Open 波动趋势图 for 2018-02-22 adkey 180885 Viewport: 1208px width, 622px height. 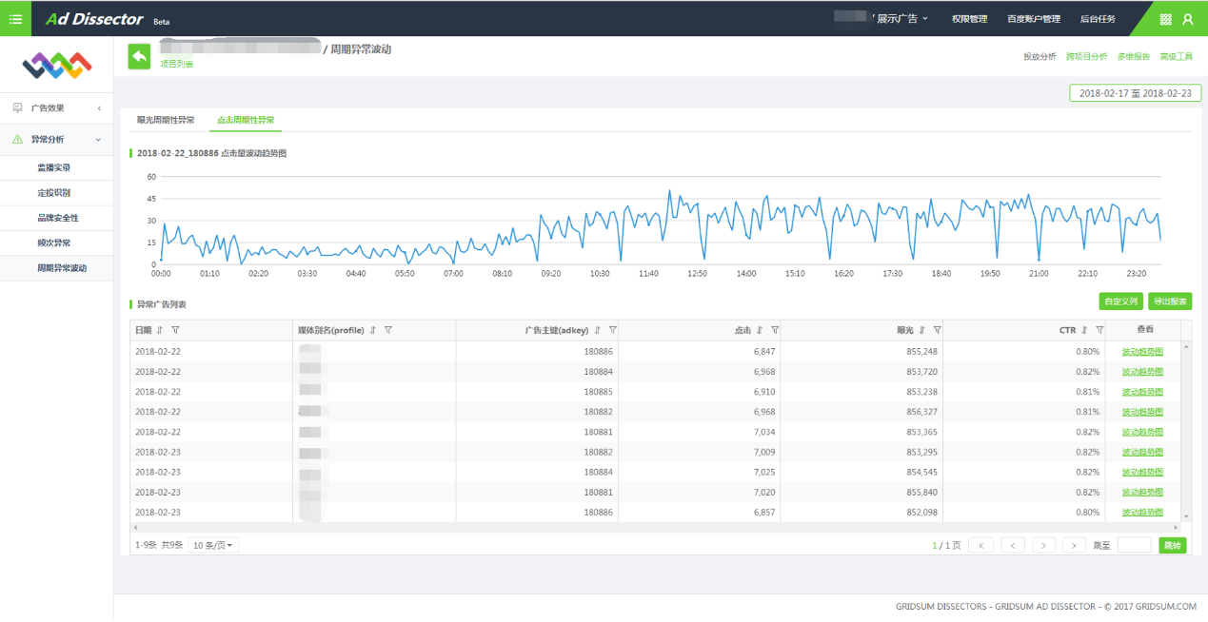(1142, 392)
